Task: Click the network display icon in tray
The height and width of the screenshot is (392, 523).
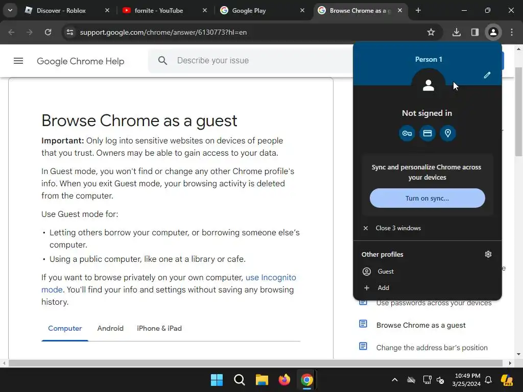Action: click(427, 380)
